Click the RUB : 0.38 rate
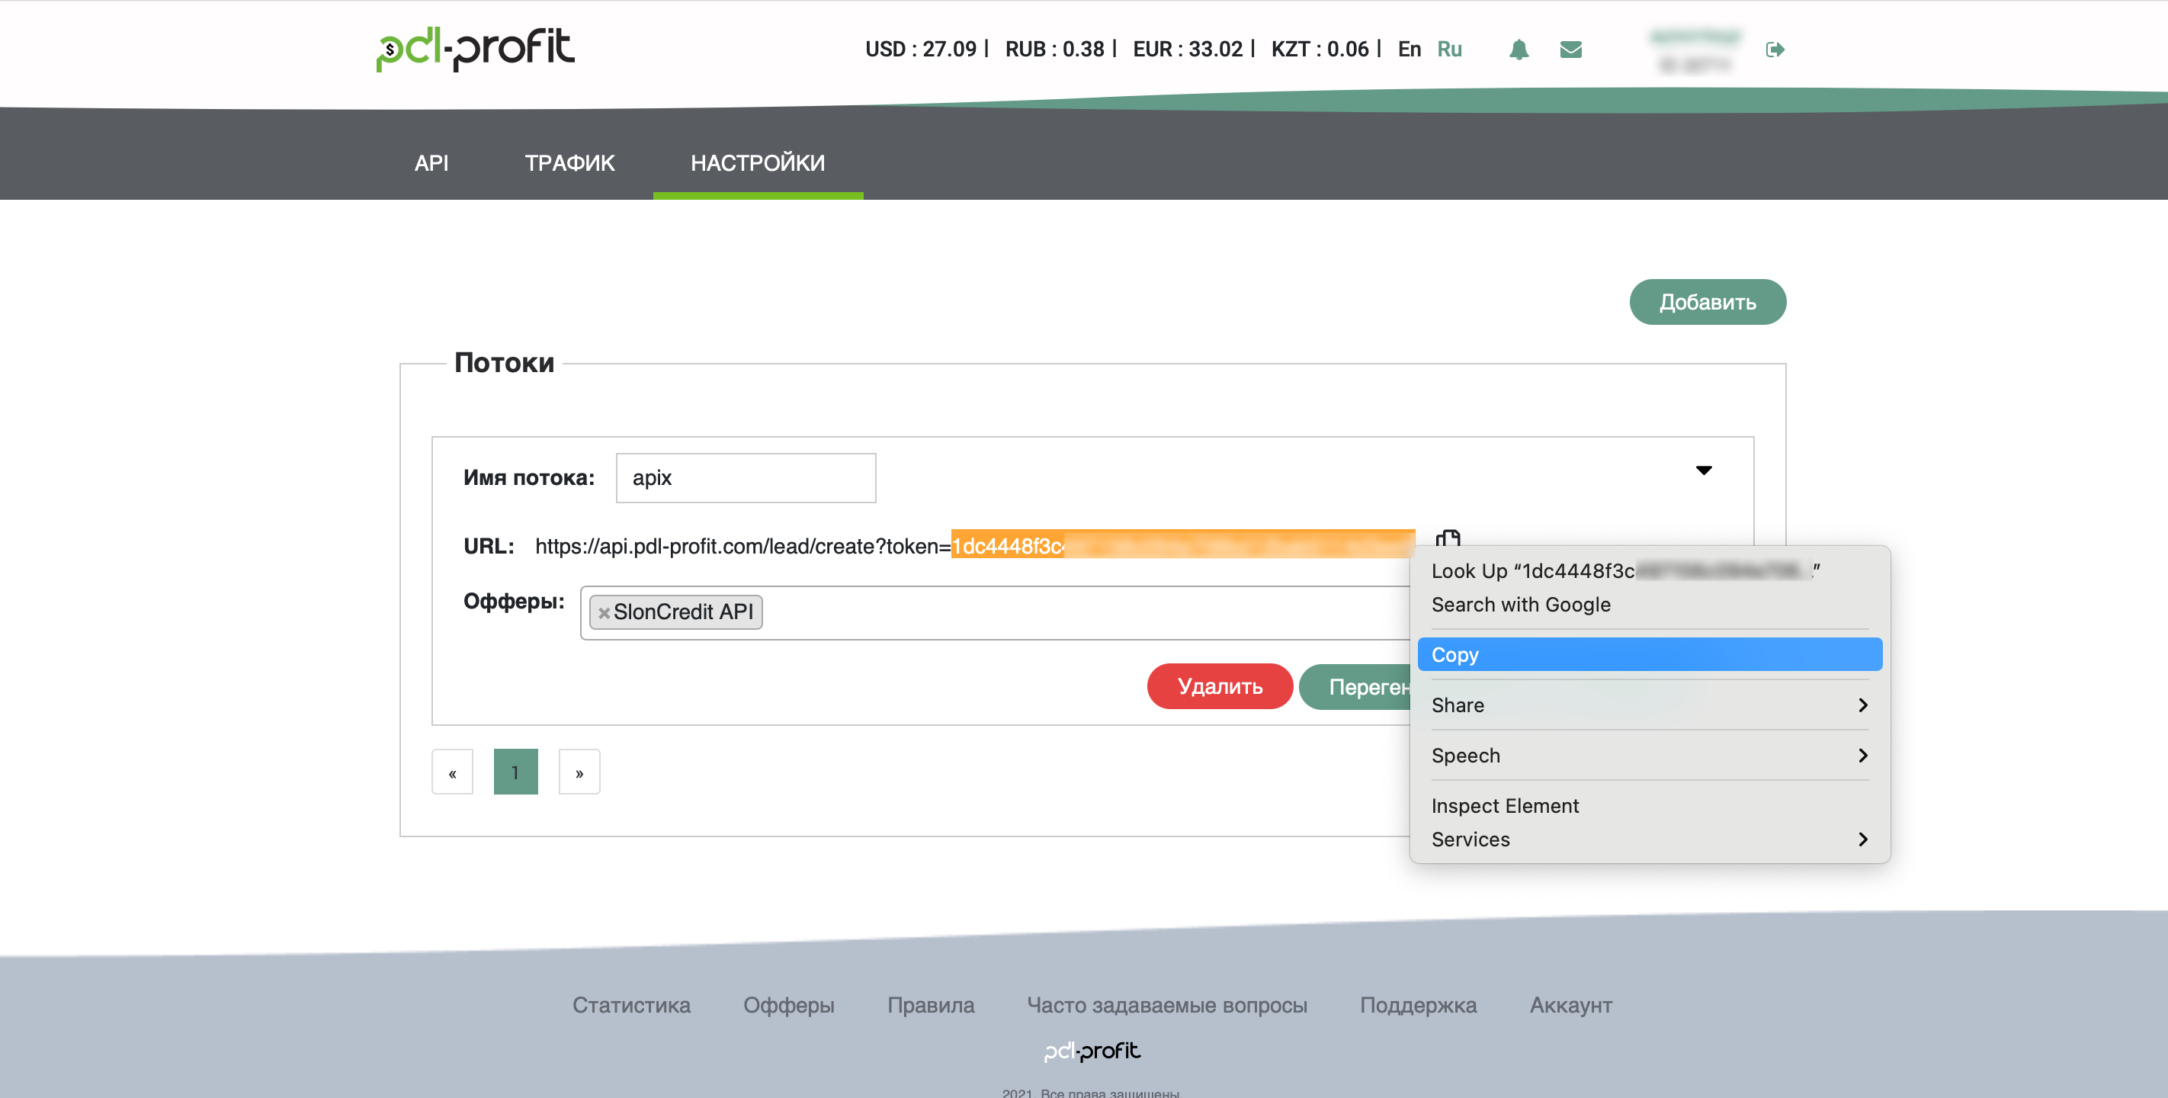 (1054, 49)
